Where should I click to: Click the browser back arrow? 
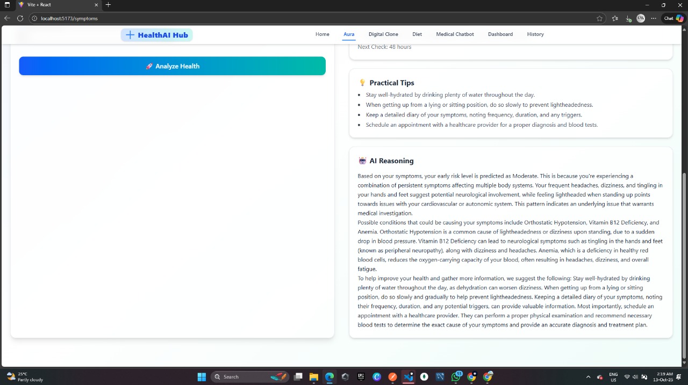(7, 18)
